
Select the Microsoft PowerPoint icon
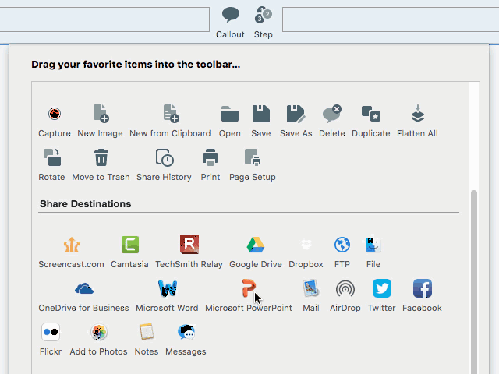click(x=249, y=288)
